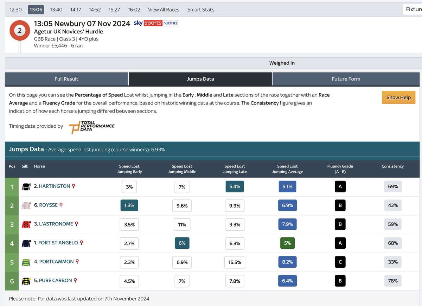The height and width of the screenshot is (306, 422).
Task: Click the Fixtures button at top right
Action: click(413, 9)
